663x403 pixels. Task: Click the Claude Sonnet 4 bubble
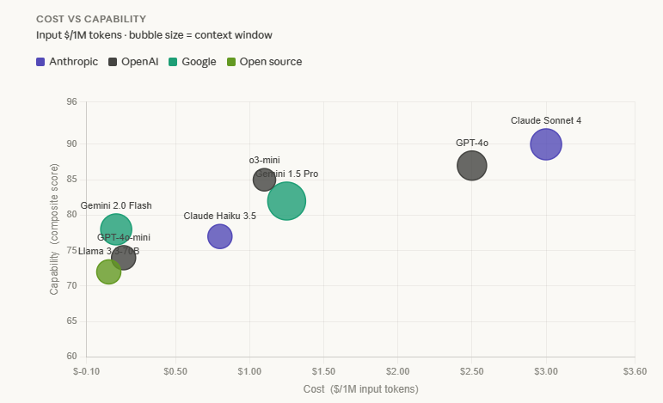tap(546, 144)
